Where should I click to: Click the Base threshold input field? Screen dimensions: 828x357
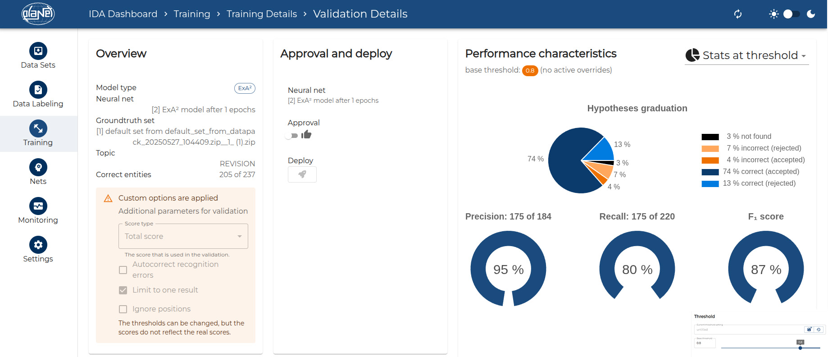coord(705,343)
